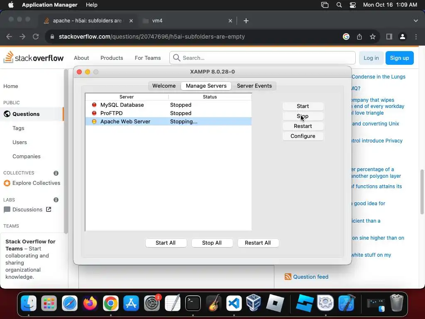This screenshot has width=425, height=319.
Task: Click the Configure button
Action: point(303,136)
